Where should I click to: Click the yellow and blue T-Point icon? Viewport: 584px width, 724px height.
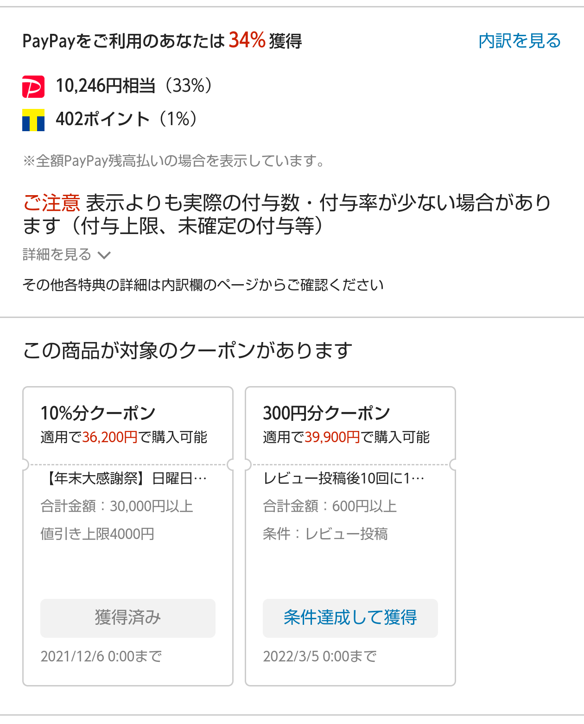point(33,120)
